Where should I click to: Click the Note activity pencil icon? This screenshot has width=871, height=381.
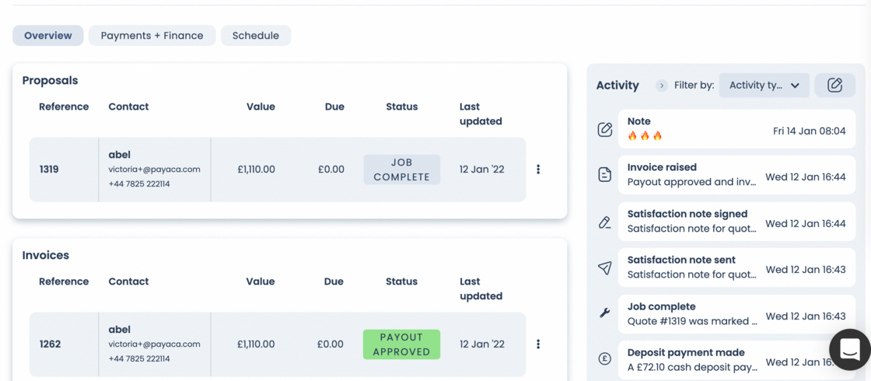605,130
